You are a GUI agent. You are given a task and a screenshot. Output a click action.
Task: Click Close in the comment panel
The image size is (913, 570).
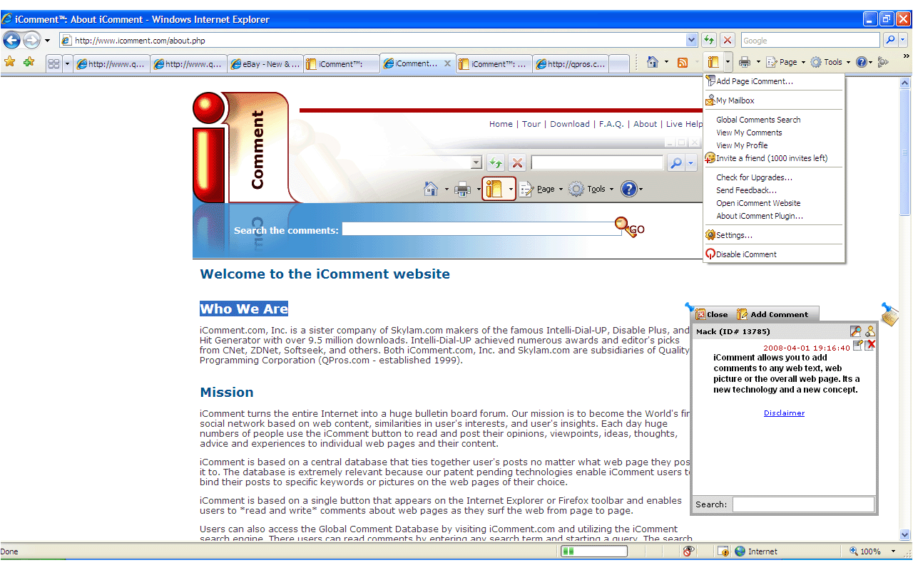pos(711,314)
